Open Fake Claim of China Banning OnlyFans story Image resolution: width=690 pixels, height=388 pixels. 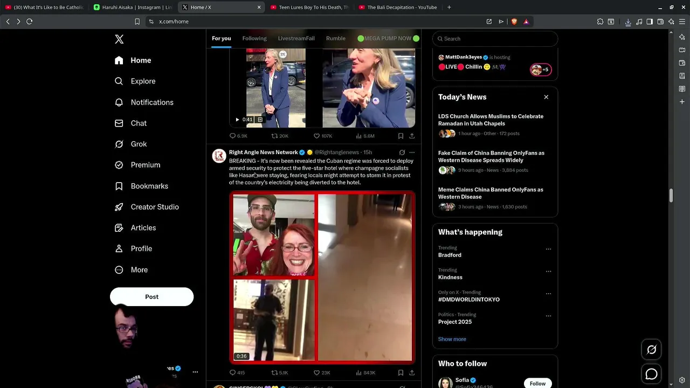(x=494, y=162)
